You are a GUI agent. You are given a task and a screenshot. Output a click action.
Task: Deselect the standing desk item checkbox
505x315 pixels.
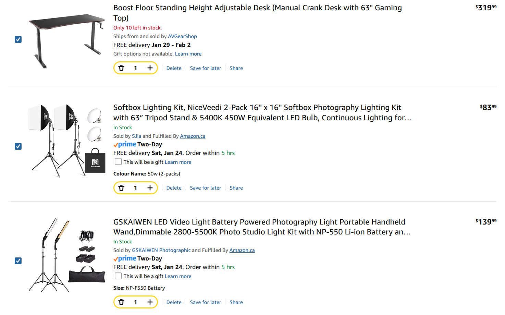(18, 39)
